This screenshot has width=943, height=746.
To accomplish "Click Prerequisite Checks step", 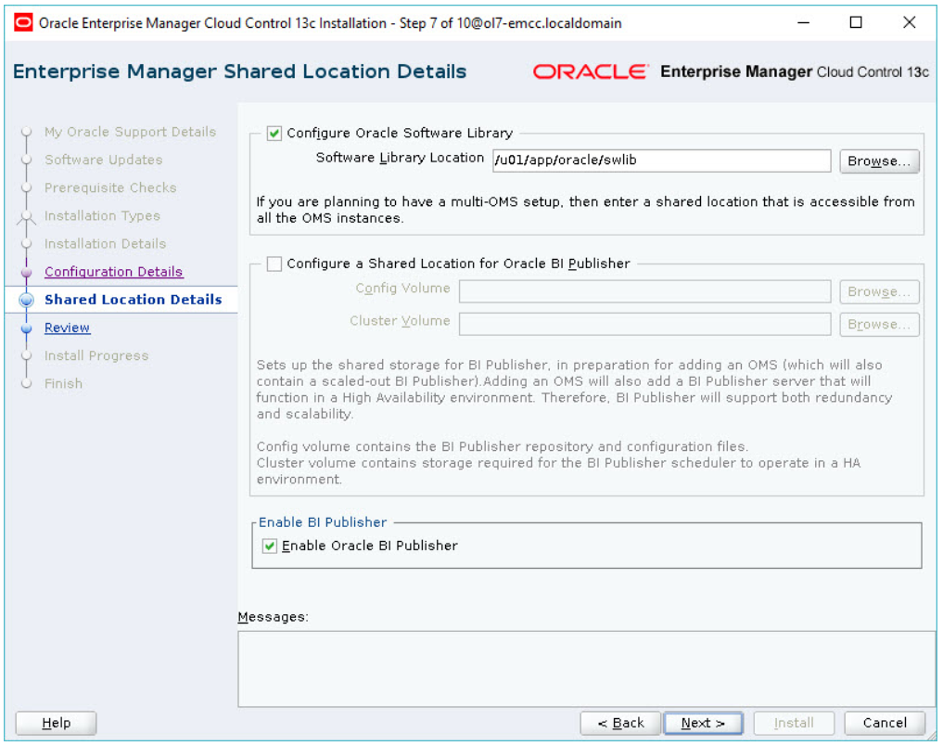I will tap(110, 187).
